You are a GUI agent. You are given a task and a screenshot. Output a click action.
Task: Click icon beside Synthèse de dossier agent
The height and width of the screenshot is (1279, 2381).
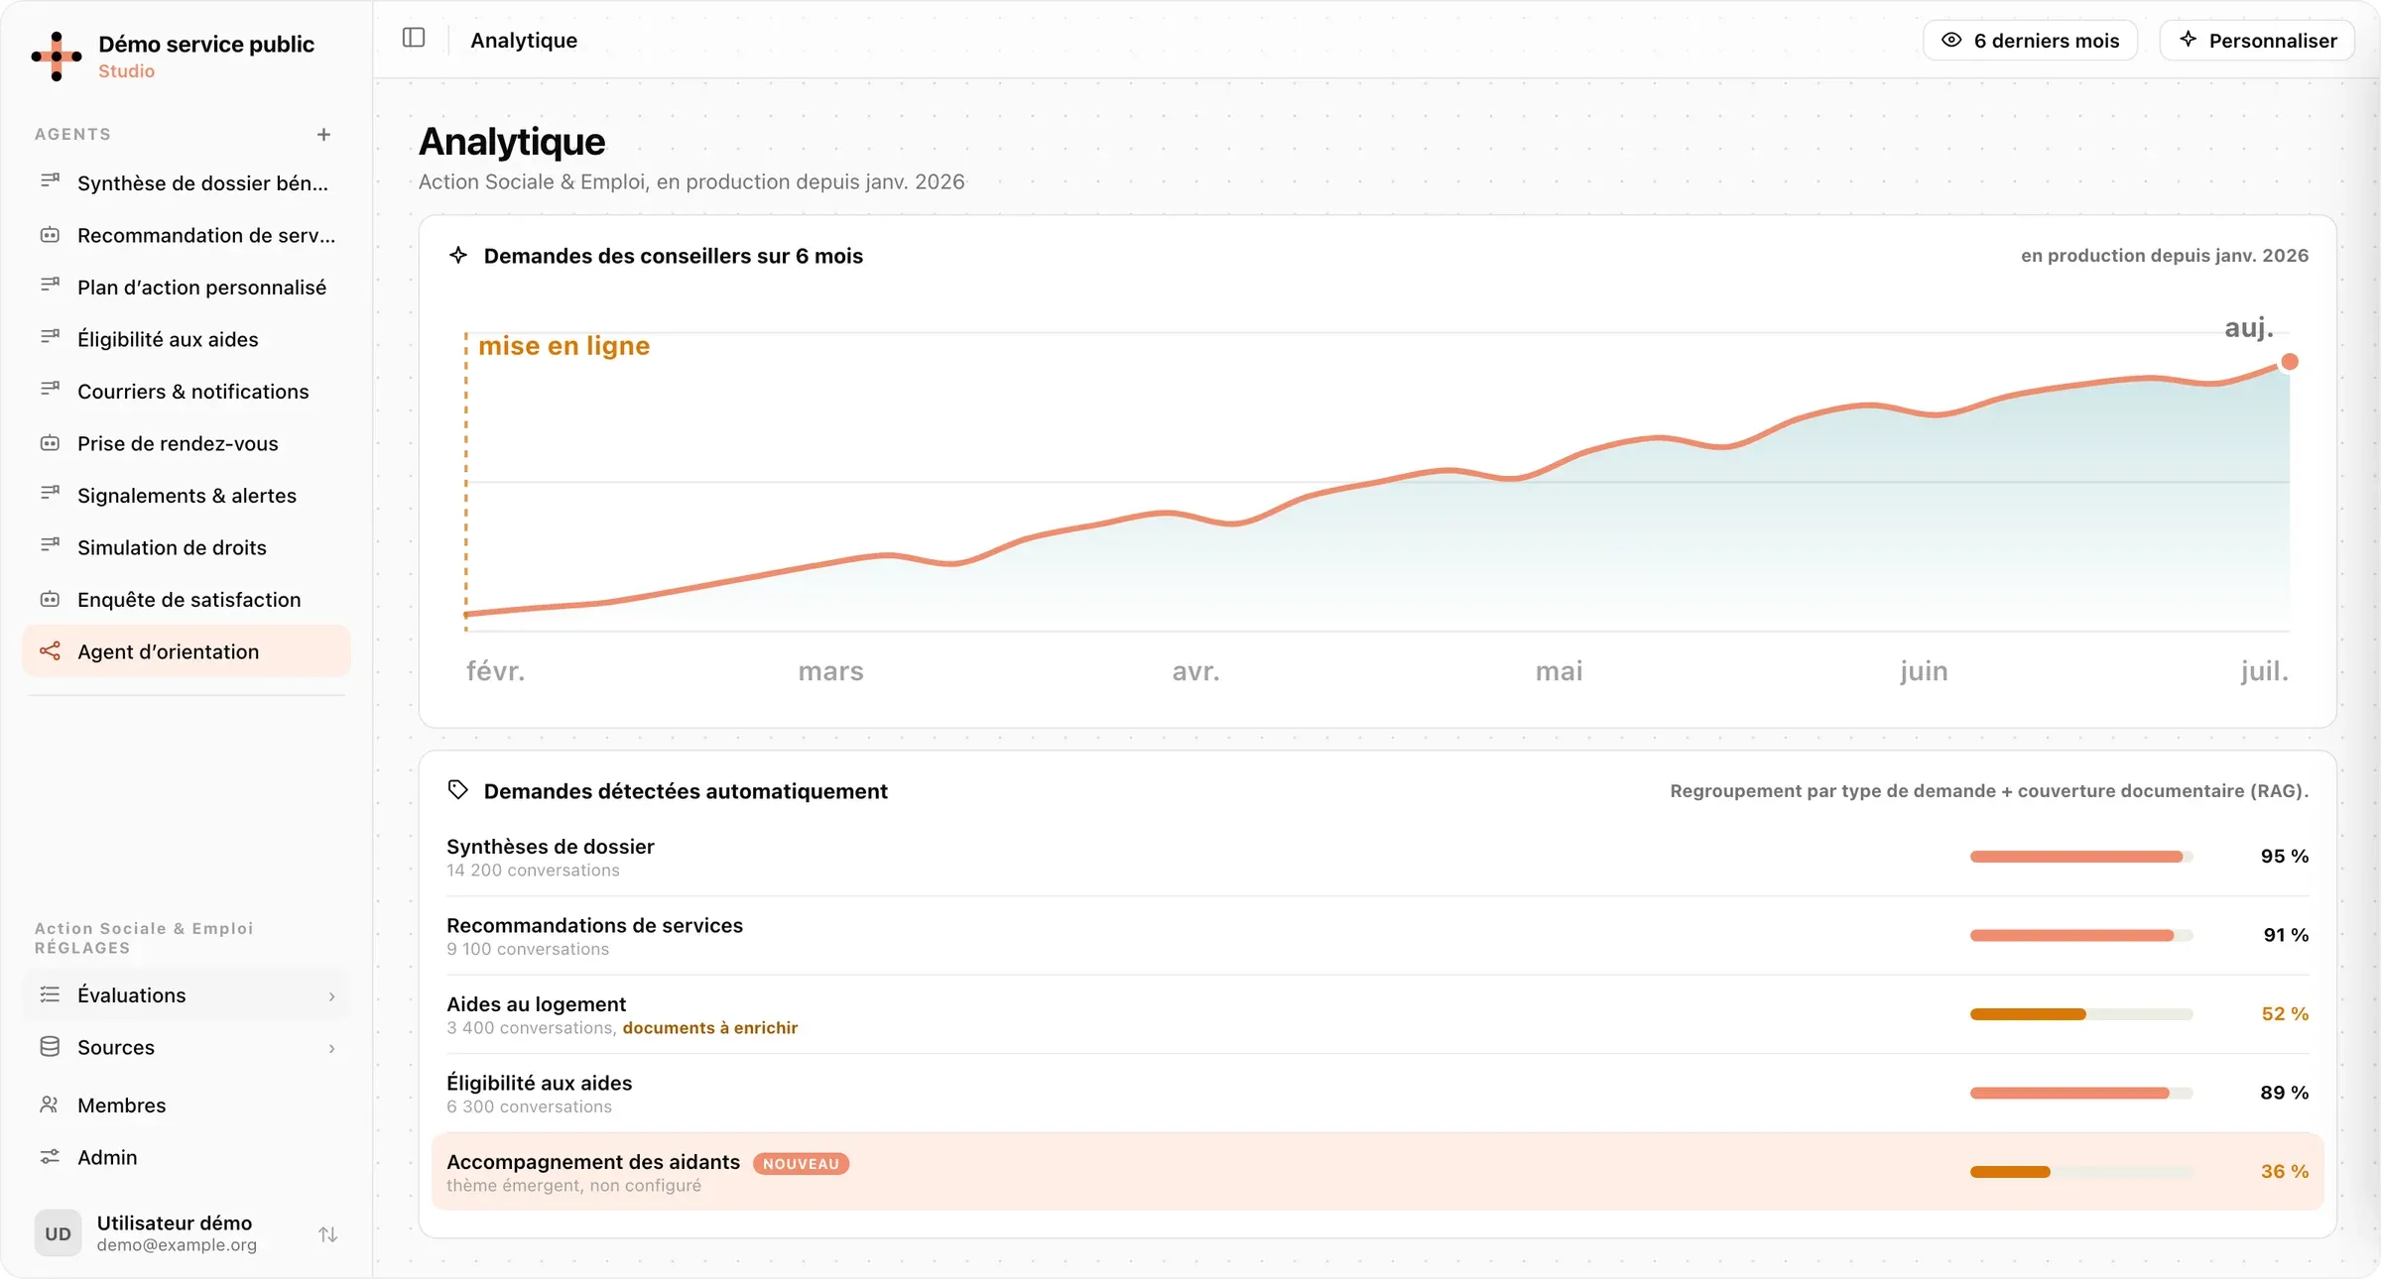50,181
